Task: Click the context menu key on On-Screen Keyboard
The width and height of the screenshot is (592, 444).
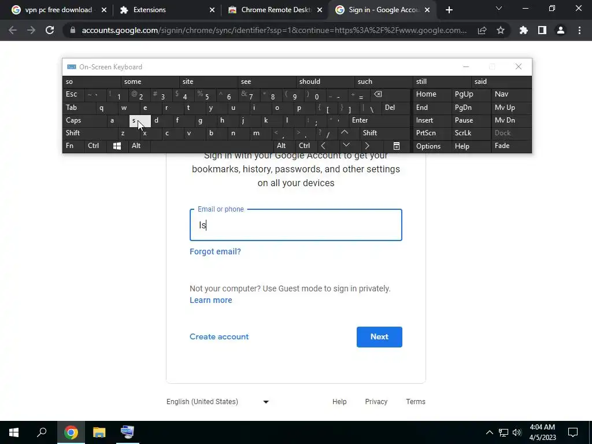Action: point(397,146)
